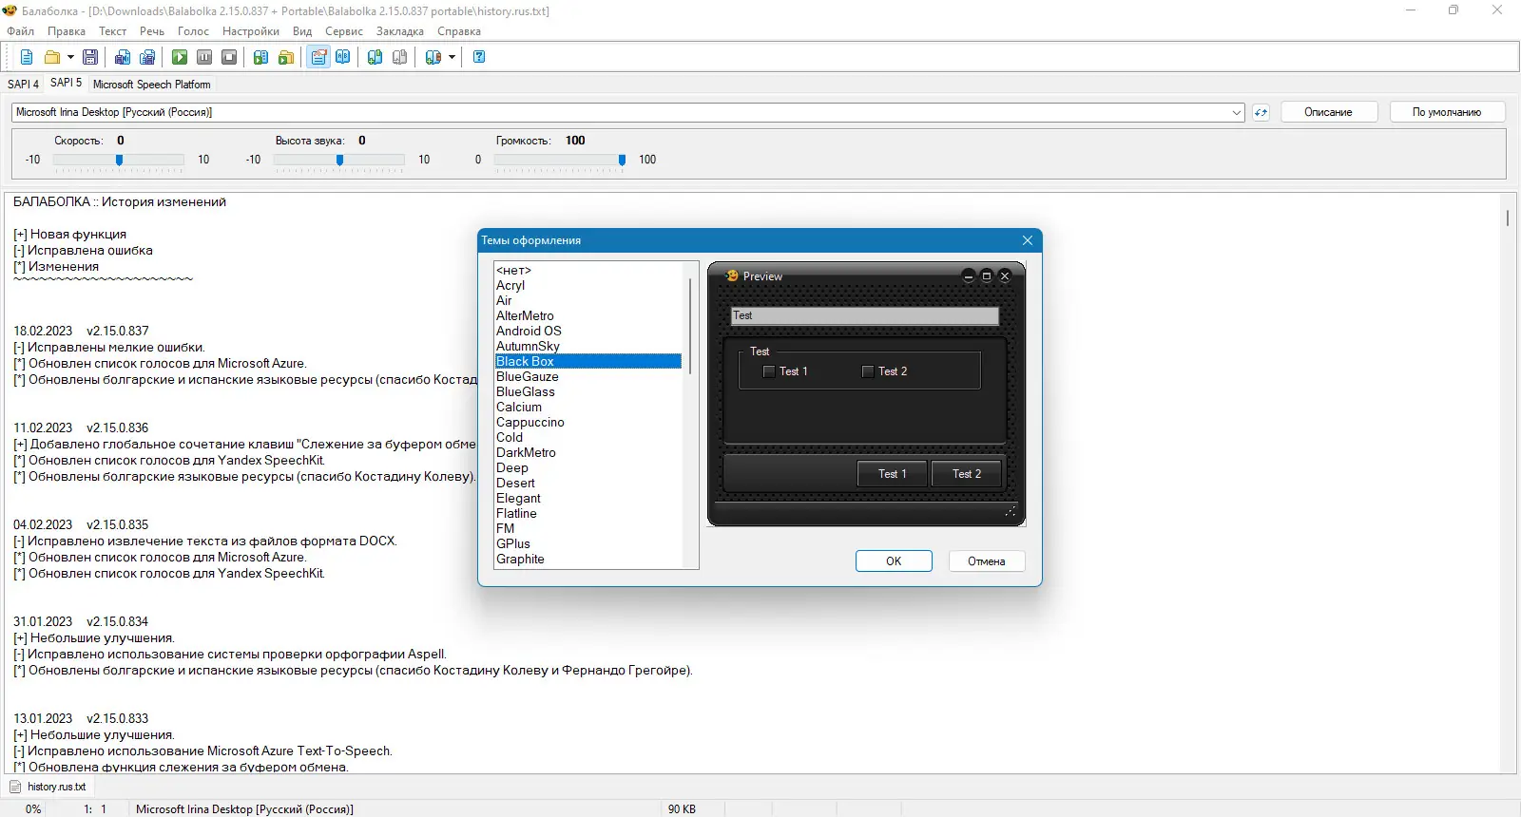This screenshot has height=817, width=1521.
Task: Open help with the question mark icon
Action: [x=479, y=57]
